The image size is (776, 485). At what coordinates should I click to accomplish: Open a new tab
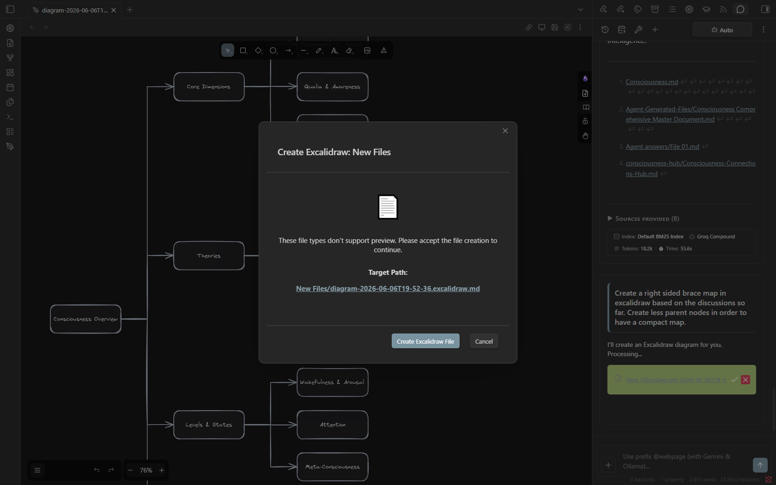click(130, 10)
